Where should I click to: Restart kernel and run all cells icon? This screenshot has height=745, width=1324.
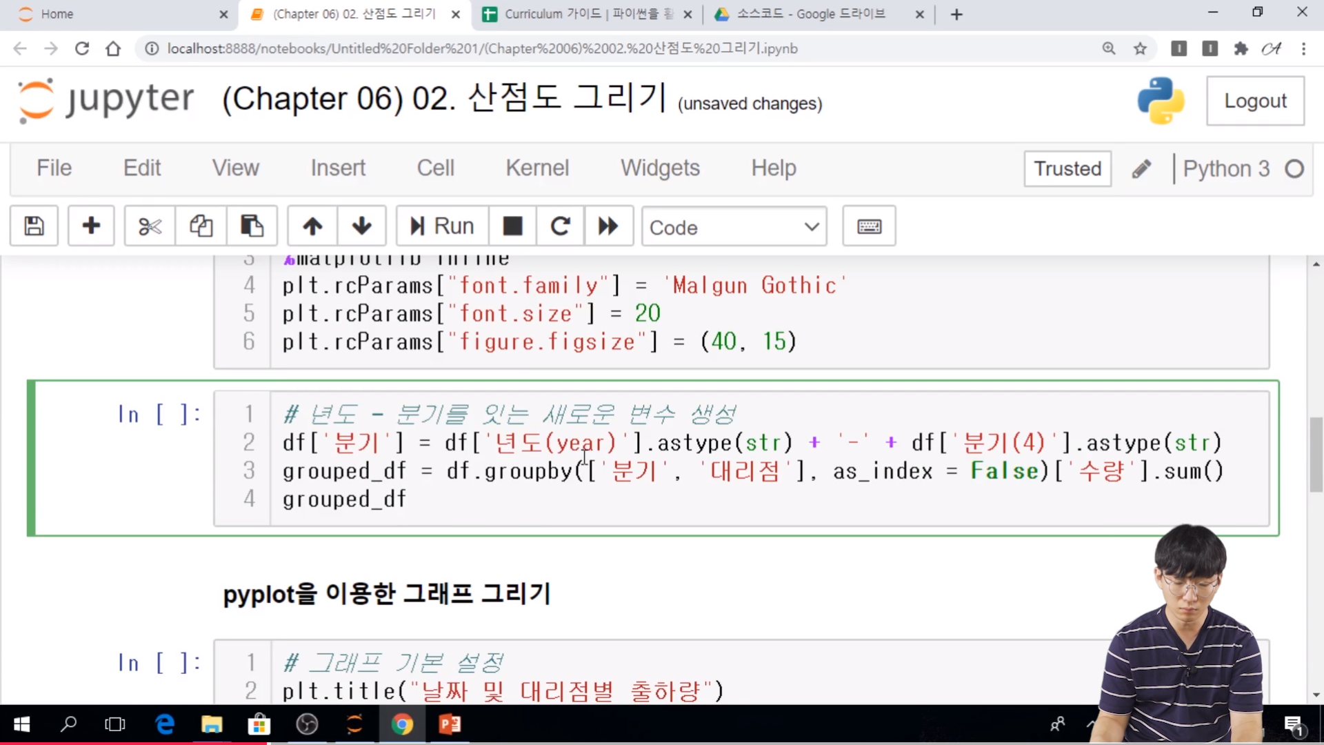click(608, 226)
